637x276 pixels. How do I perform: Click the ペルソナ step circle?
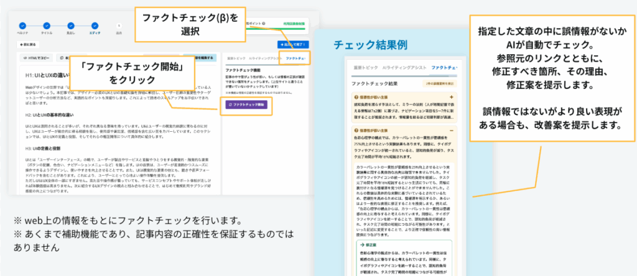click(x=22, y=25)
